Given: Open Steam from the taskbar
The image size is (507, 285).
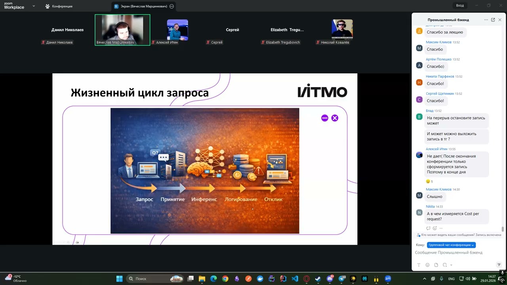Looking at the screenshot, I should pos(318,279).
